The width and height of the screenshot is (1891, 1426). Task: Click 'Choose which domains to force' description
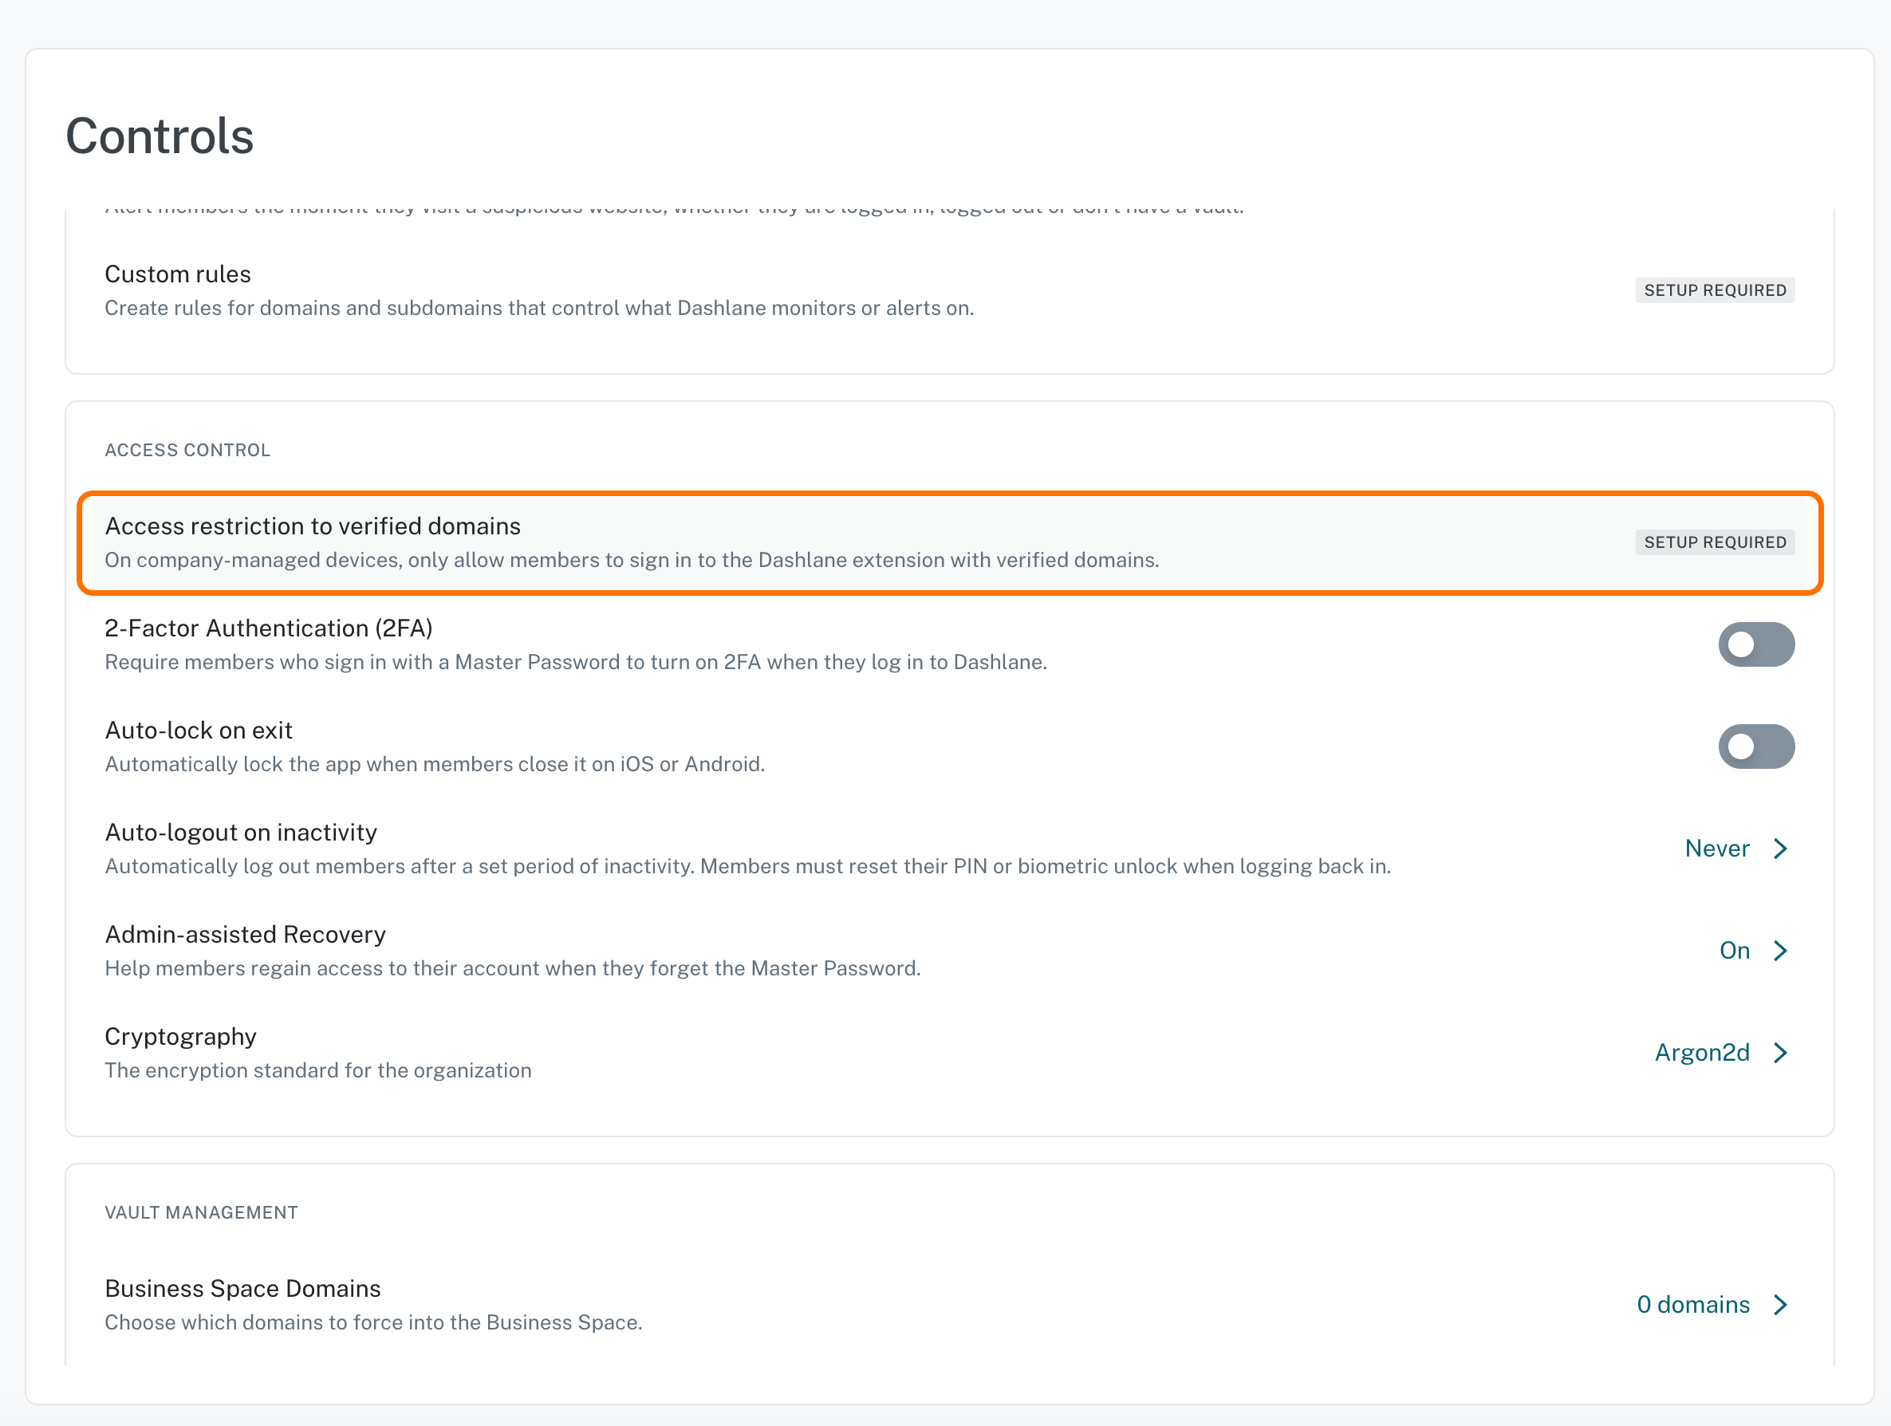click(x=373, y=1323)
